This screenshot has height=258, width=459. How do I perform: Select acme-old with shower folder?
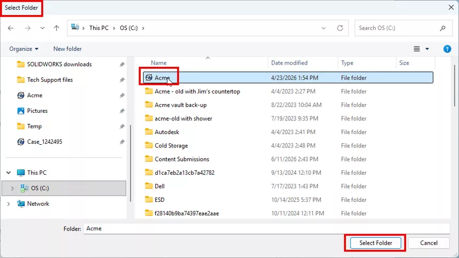tap(183, 119)
